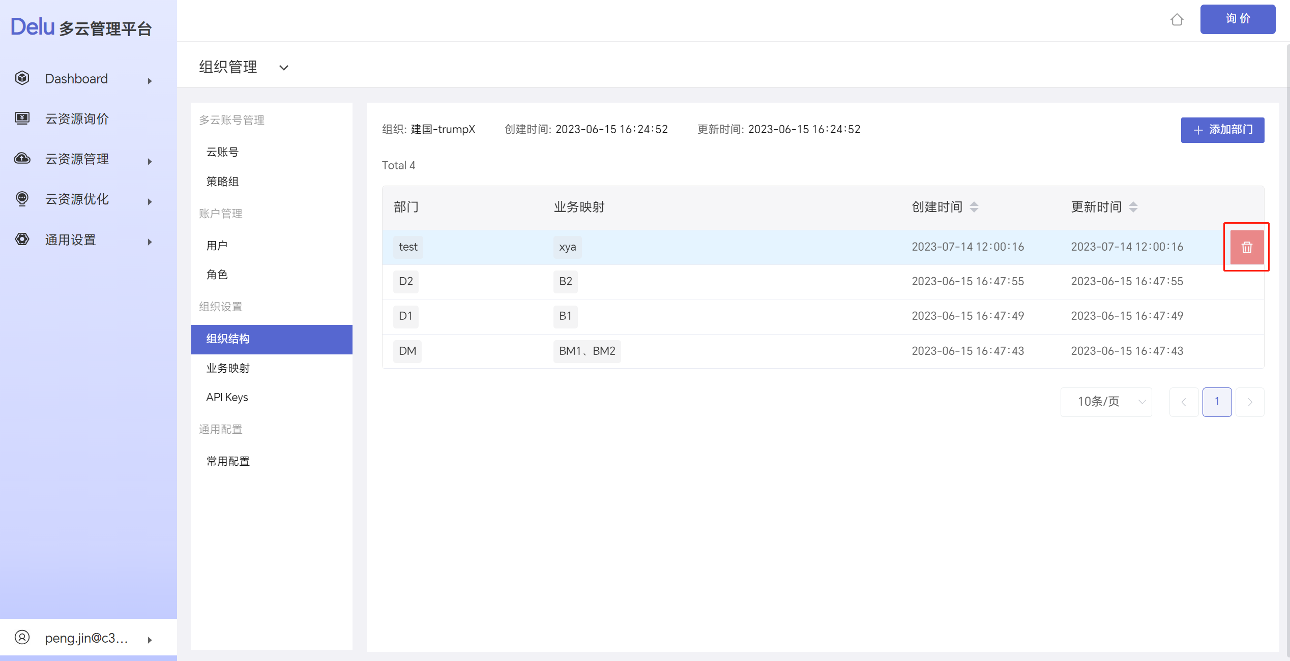Click the 云资源管理 cloud icon
The image size is (1290, 661).
pos(22,159)
